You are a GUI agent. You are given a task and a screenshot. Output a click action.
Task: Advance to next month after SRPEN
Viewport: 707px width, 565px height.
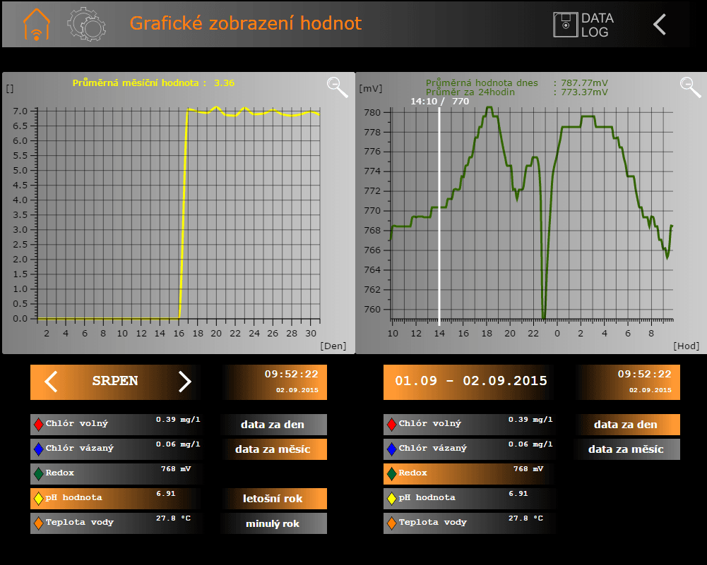[185, 382]
